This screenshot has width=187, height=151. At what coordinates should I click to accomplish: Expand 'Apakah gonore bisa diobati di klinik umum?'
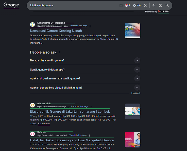137,88
